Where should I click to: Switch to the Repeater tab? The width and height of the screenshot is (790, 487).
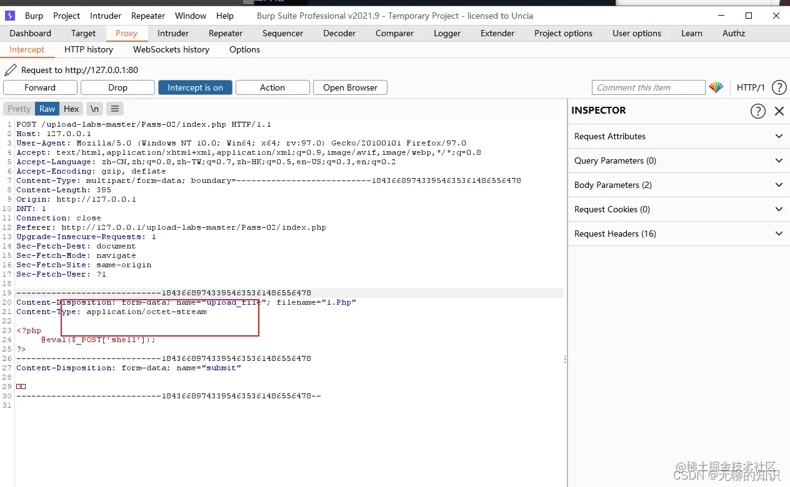(x=226, y=33)
